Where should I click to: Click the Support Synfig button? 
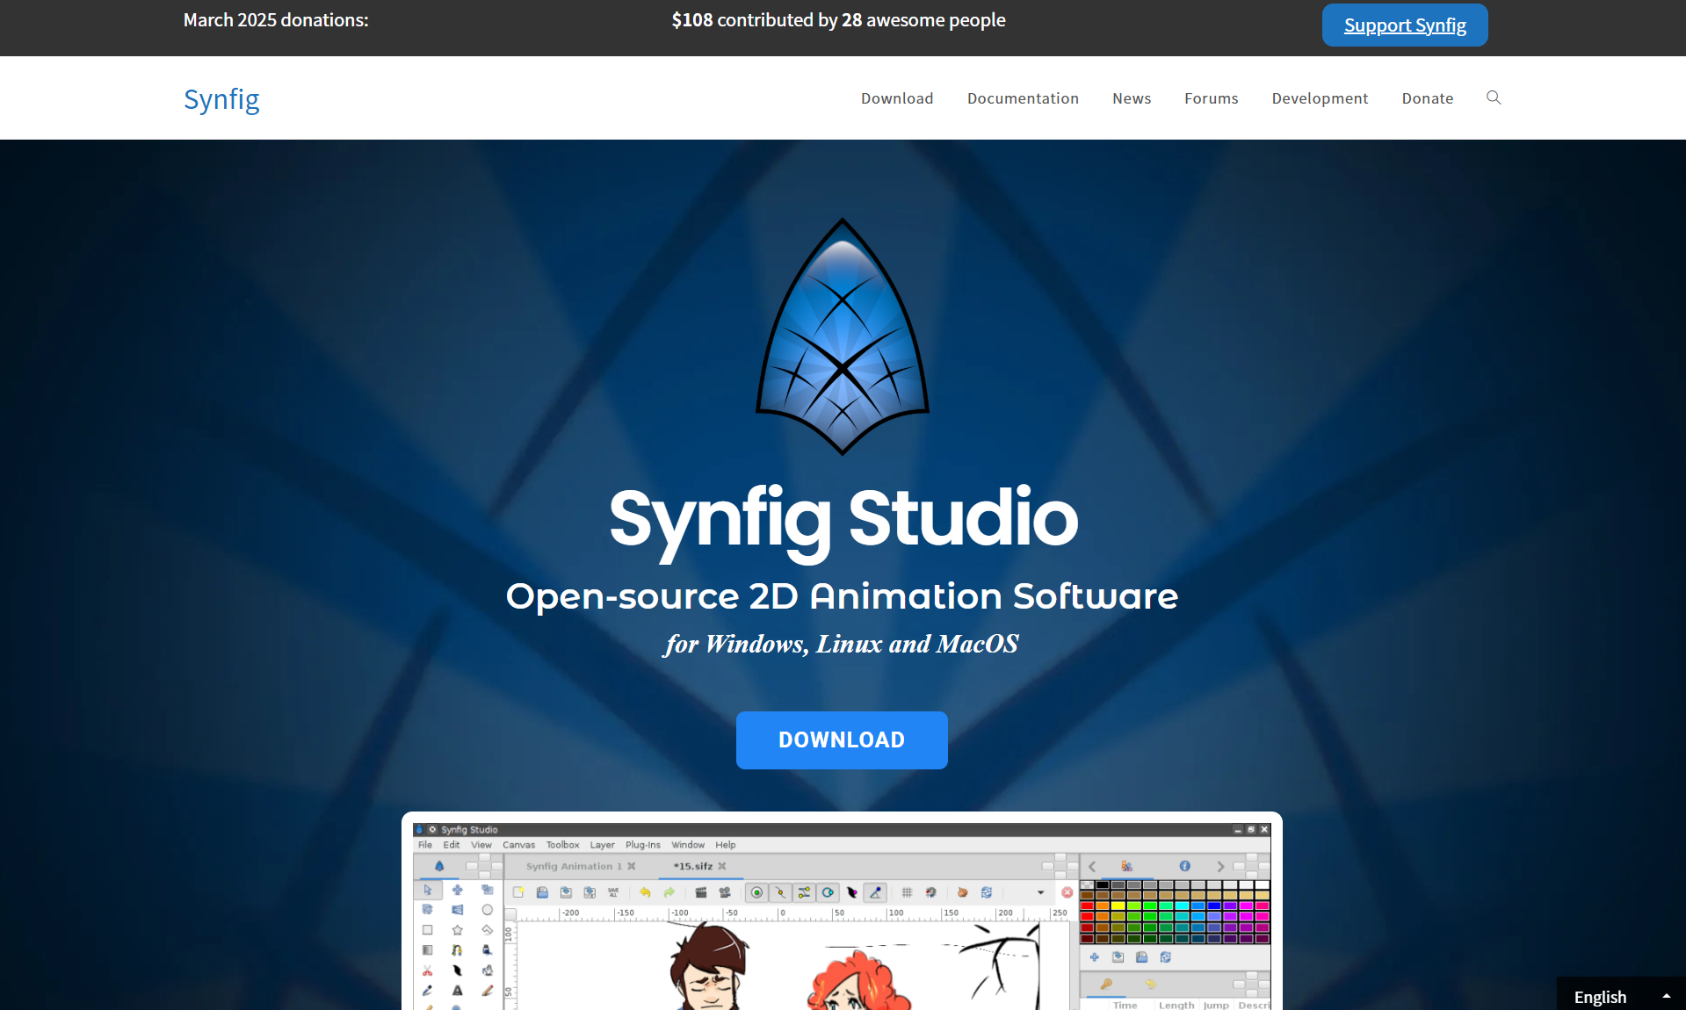pyautogui.click(x=1405, y=25)
